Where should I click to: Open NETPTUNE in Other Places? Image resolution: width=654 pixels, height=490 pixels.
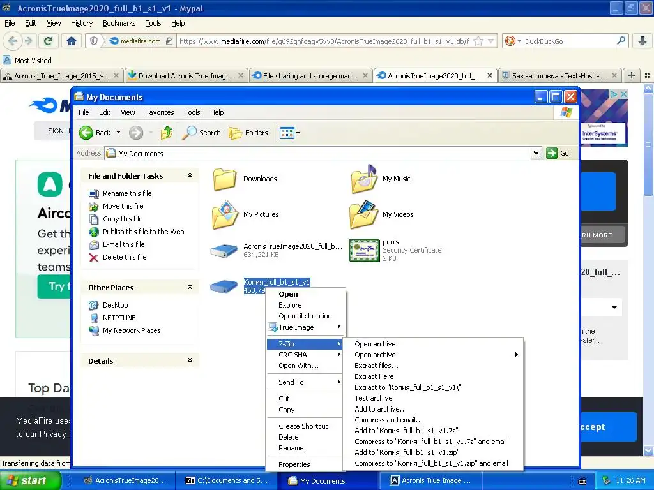119,318
